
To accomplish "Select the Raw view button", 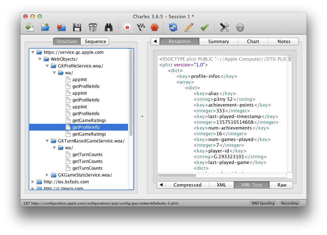I will (282, 185).
